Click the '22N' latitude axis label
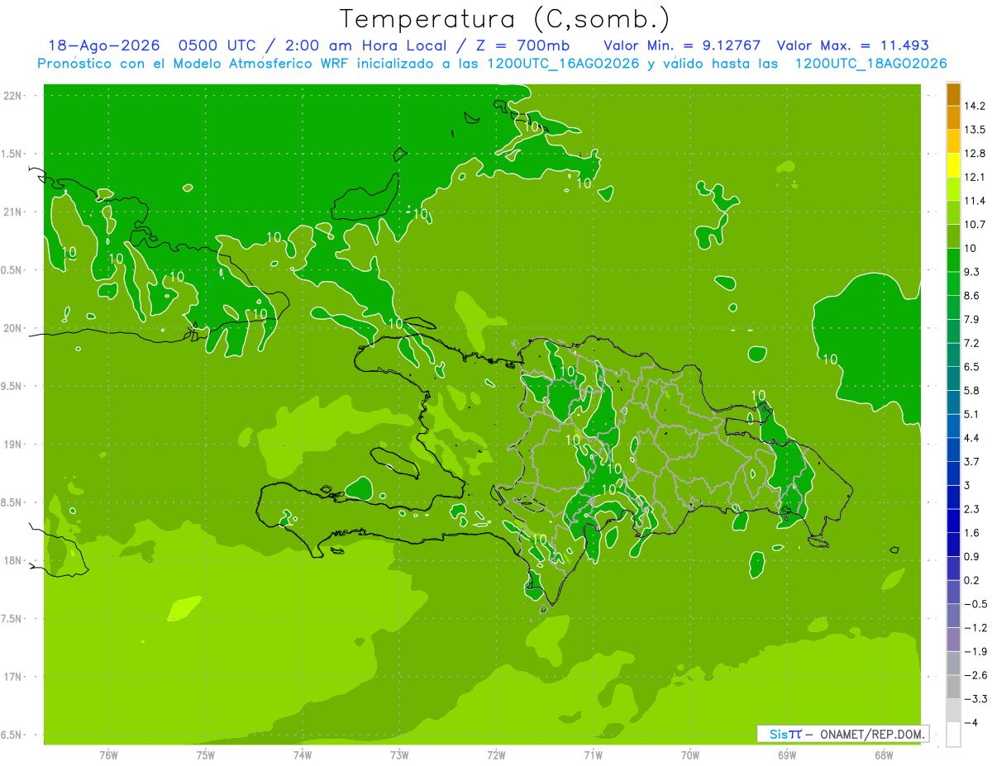This screenshot has height=766, width=992. pos(13,96)
